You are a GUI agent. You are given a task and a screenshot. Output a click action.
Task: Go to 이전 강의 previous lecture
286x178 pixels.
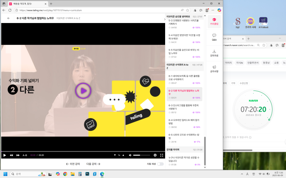coord(73,164)
